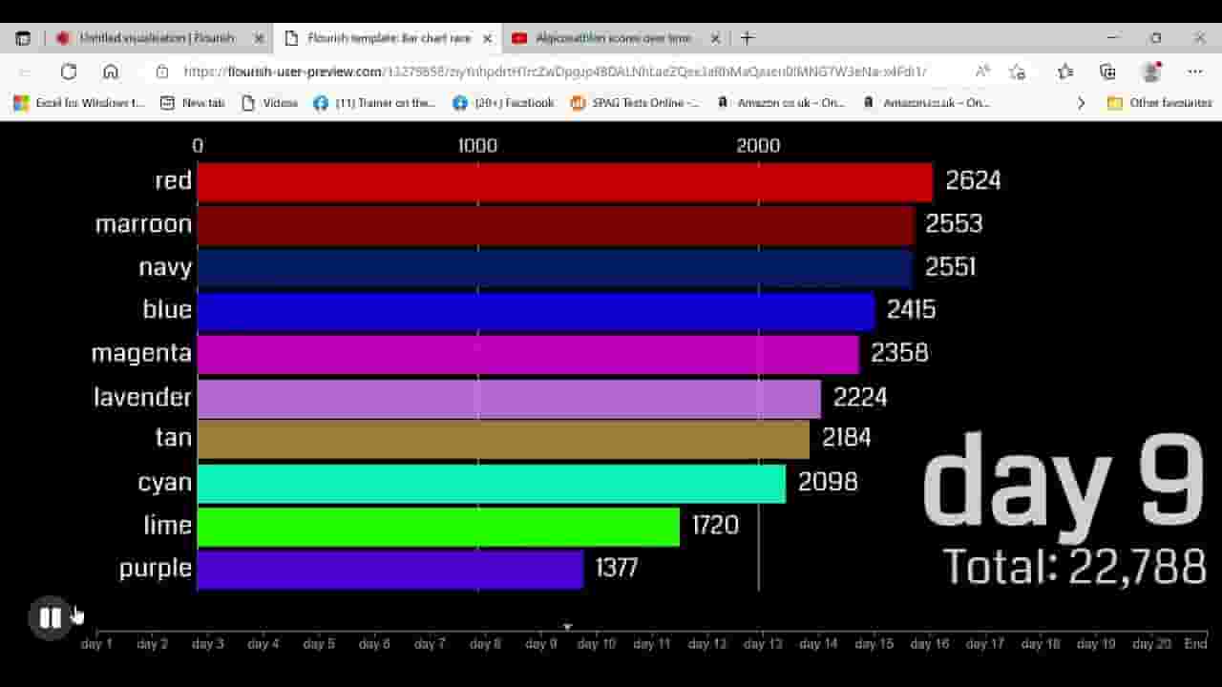Open the favourites list icon

1065,72
